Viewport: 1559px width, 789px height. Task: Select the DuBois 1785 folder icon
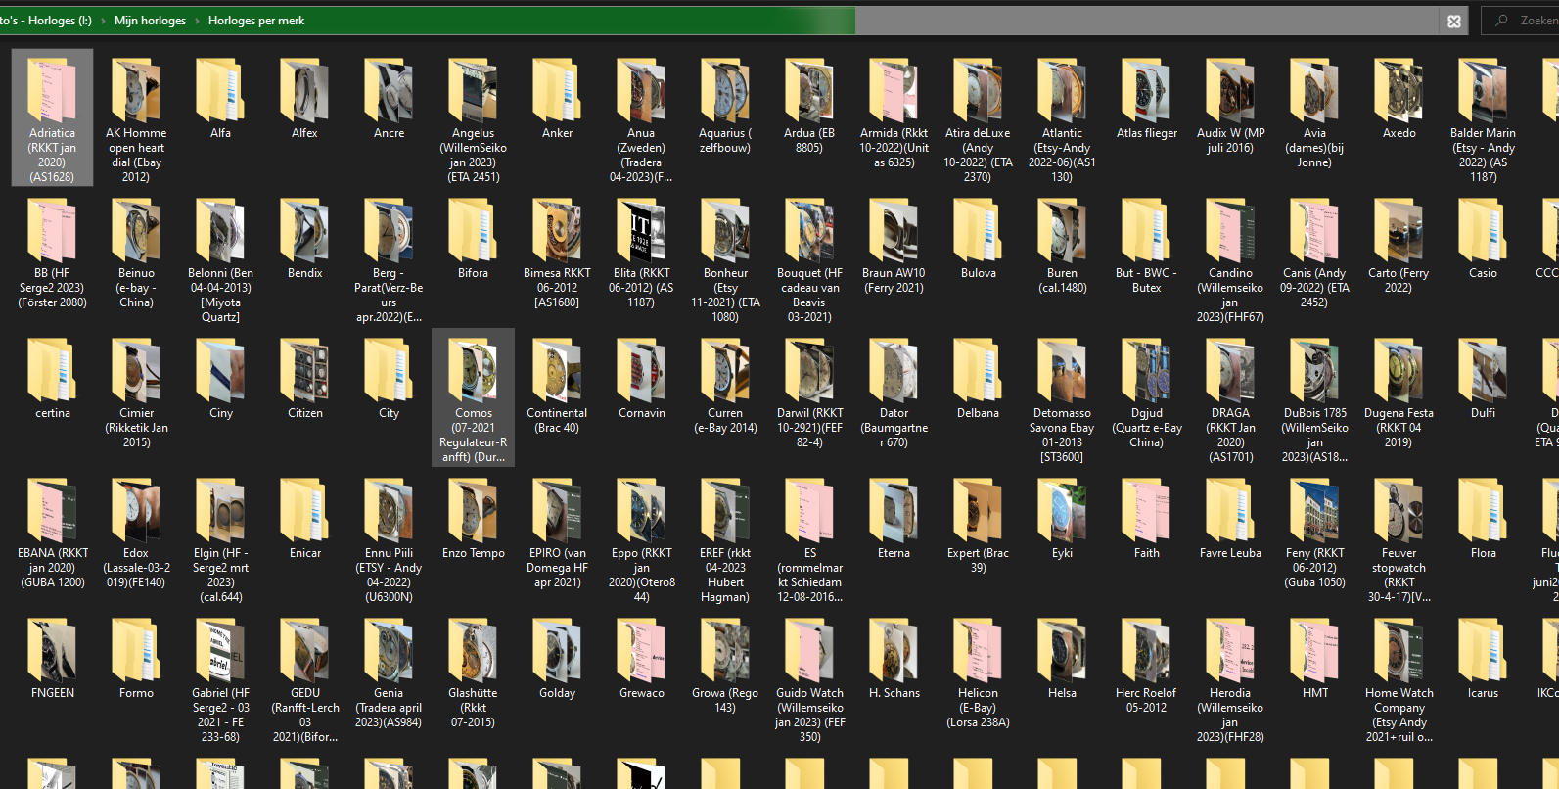tap(1314, 370)
